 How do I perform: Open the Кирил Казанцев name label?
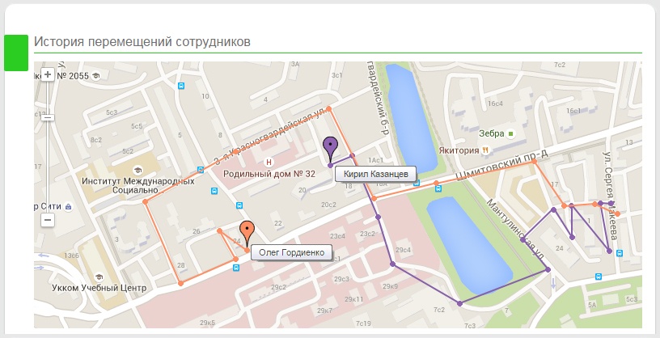coord(375,174)
